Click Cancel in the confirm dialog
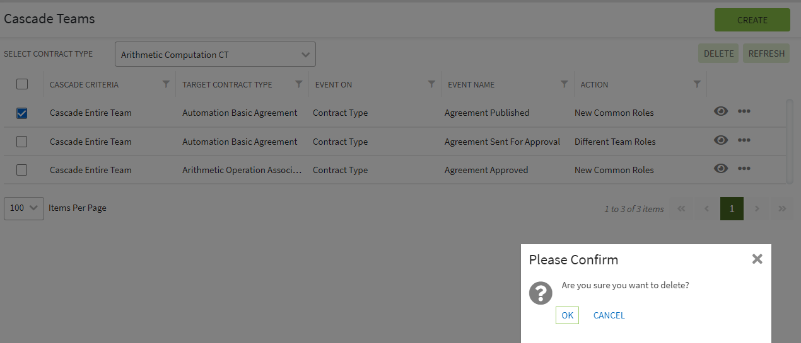 point(609,315)
